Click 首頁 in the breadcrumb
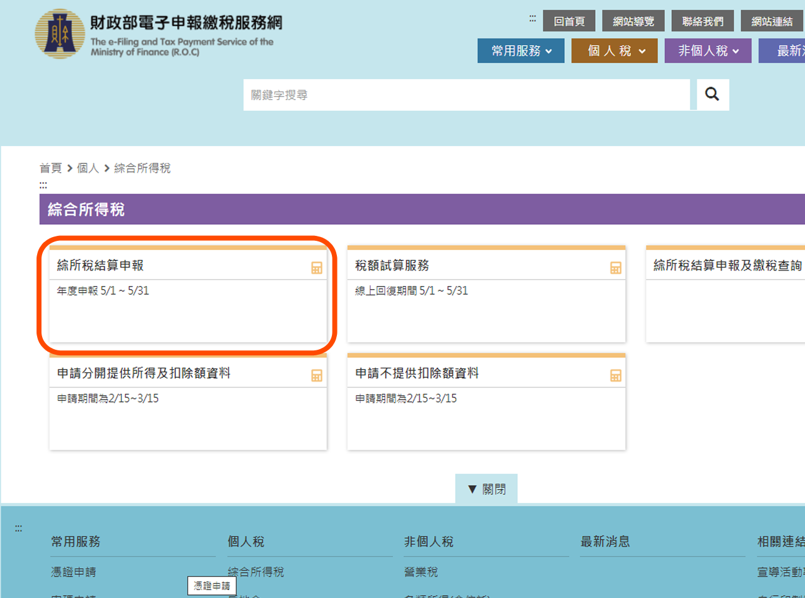The image size is (805, 598). point(50,168)
